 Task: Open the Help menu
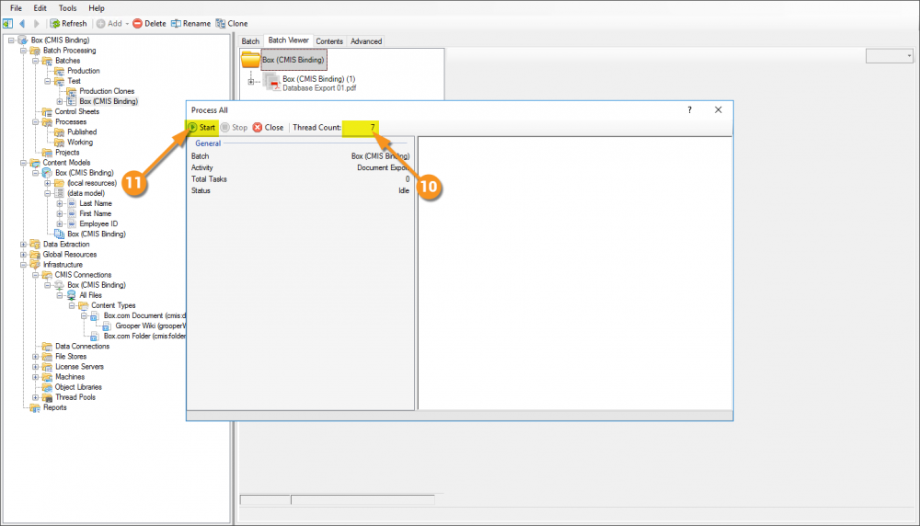pyautogui.click(x=97, y=8)
